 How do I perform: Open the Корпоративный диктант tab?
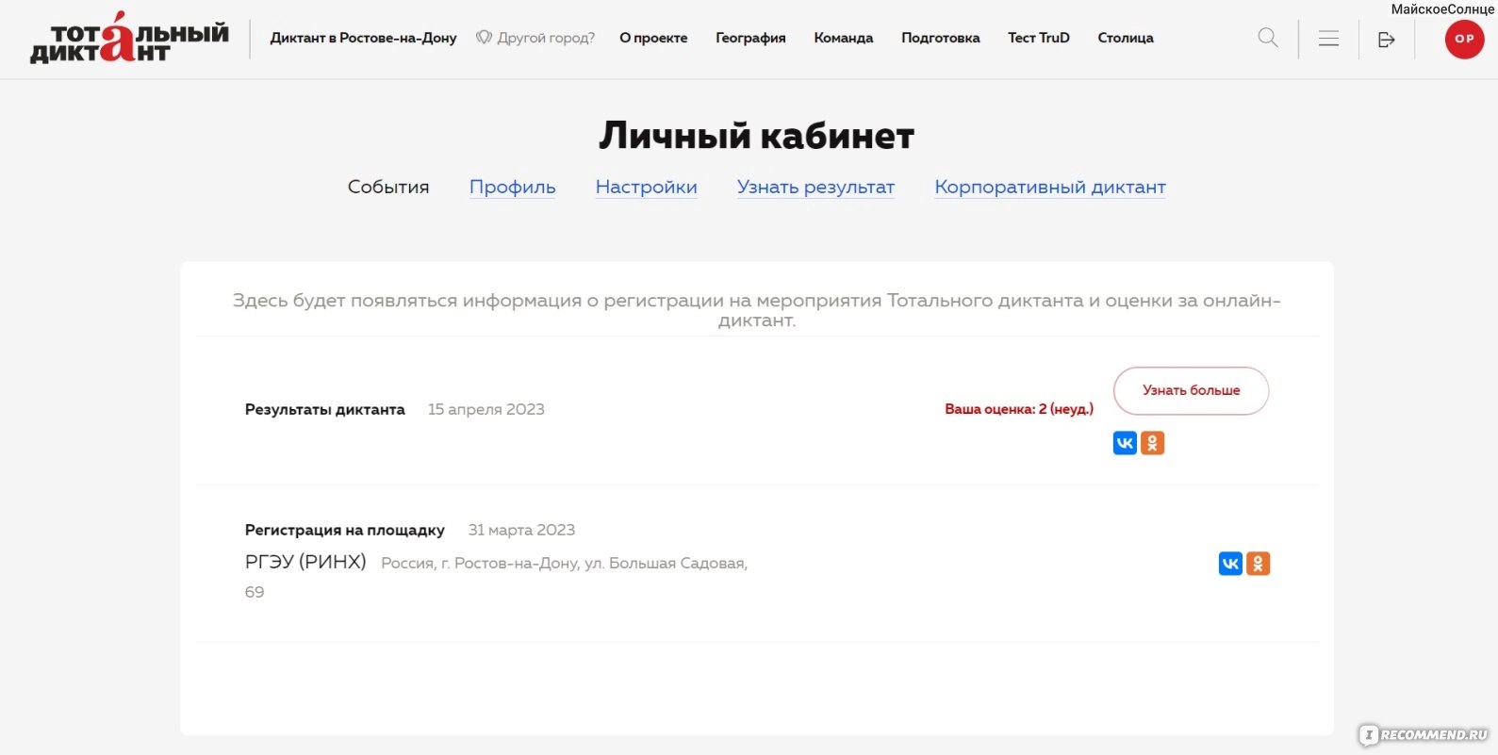coord(1050,187)
